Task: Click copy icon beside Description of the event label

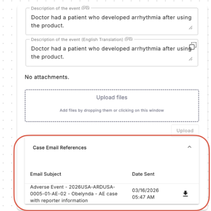Action: (84, 8)
